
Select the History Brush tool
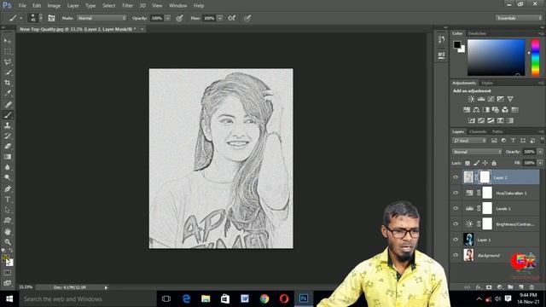coord(8,136)
